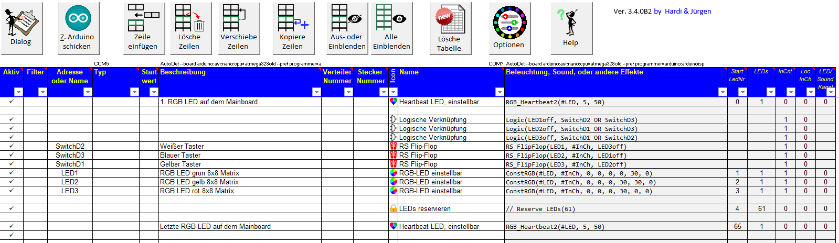
Task: Expand the Beschreibung column filter dropdown
Action: pyautogui.click(x=316, y=92)
